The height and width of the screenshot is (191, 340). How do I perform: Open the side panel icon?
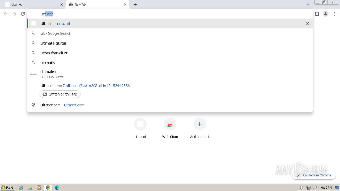point(317,14)
